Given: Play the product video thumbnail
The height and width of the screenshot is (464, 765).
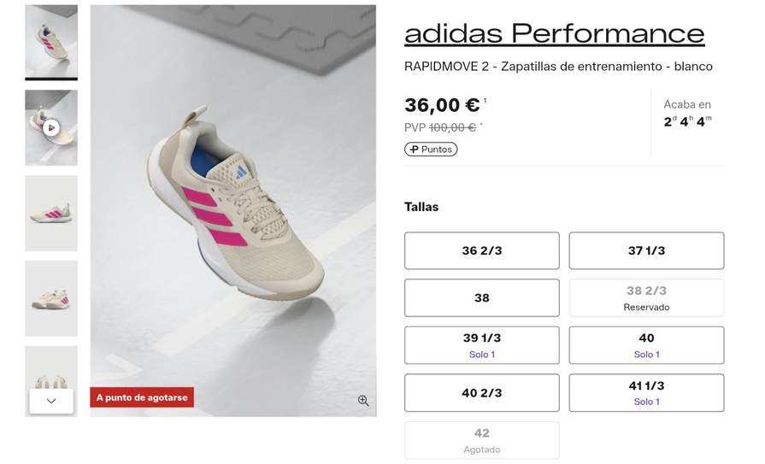Looking at the screenshot, I should coord(51,128).
